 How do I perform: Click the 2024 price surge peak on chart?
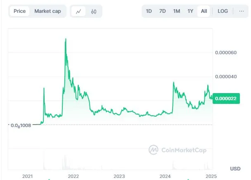tap(173, 83)
